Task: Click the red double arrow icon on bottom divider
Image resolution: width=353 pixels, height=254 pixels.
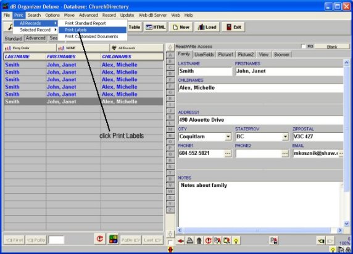Action: (x=170, y=250)
